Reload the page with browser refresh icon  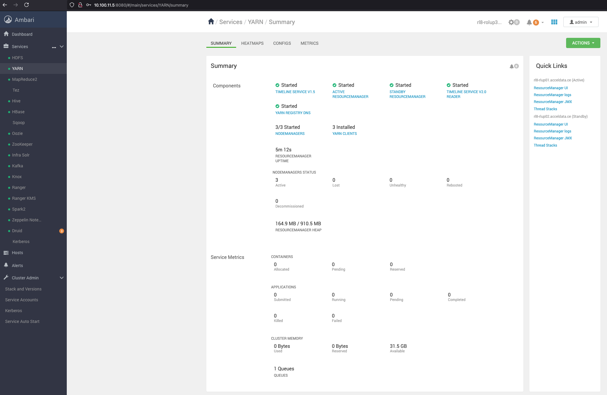click(x=26, y=5)
